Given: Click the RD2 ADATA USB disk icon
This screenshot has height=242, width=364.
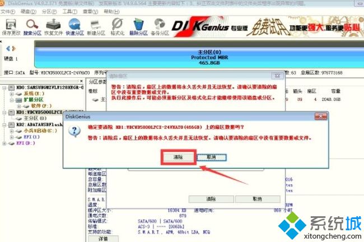Looking at the screenshot, I should pyautogui.click(x=11, y=125).
